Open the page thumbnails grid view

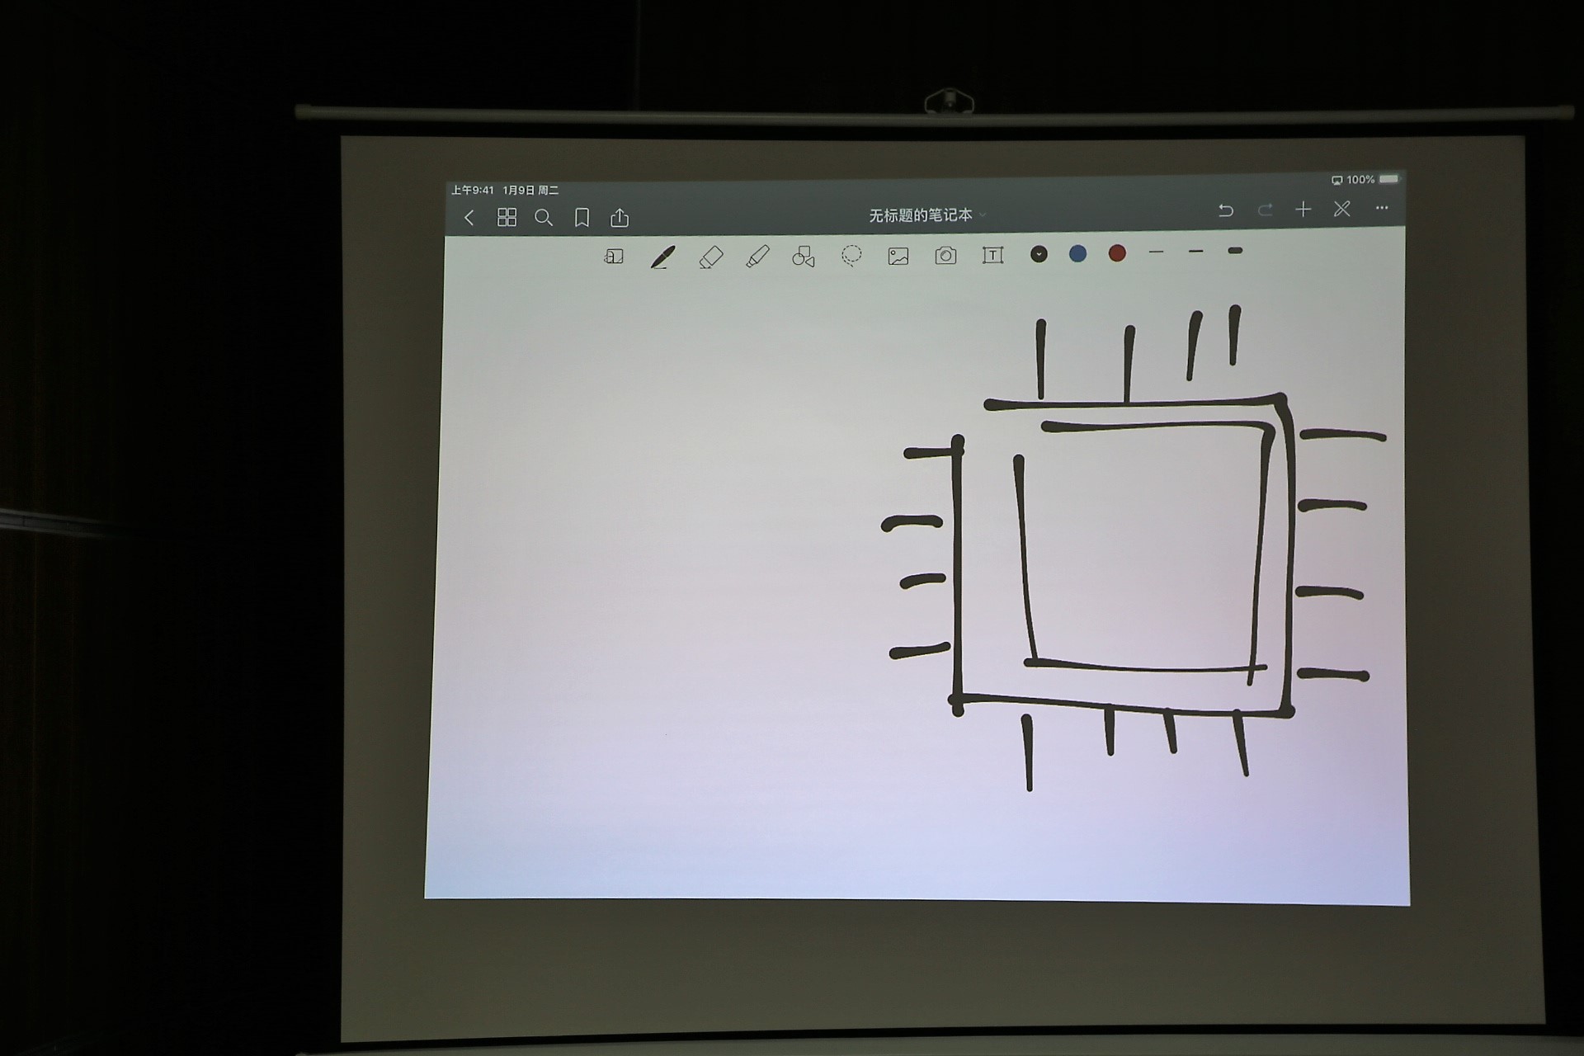[x=507, y=217]
